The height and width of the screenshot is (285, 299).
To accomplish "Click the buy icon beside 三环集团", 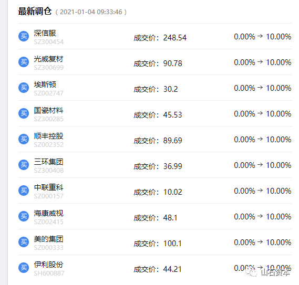I will point(24,165).
